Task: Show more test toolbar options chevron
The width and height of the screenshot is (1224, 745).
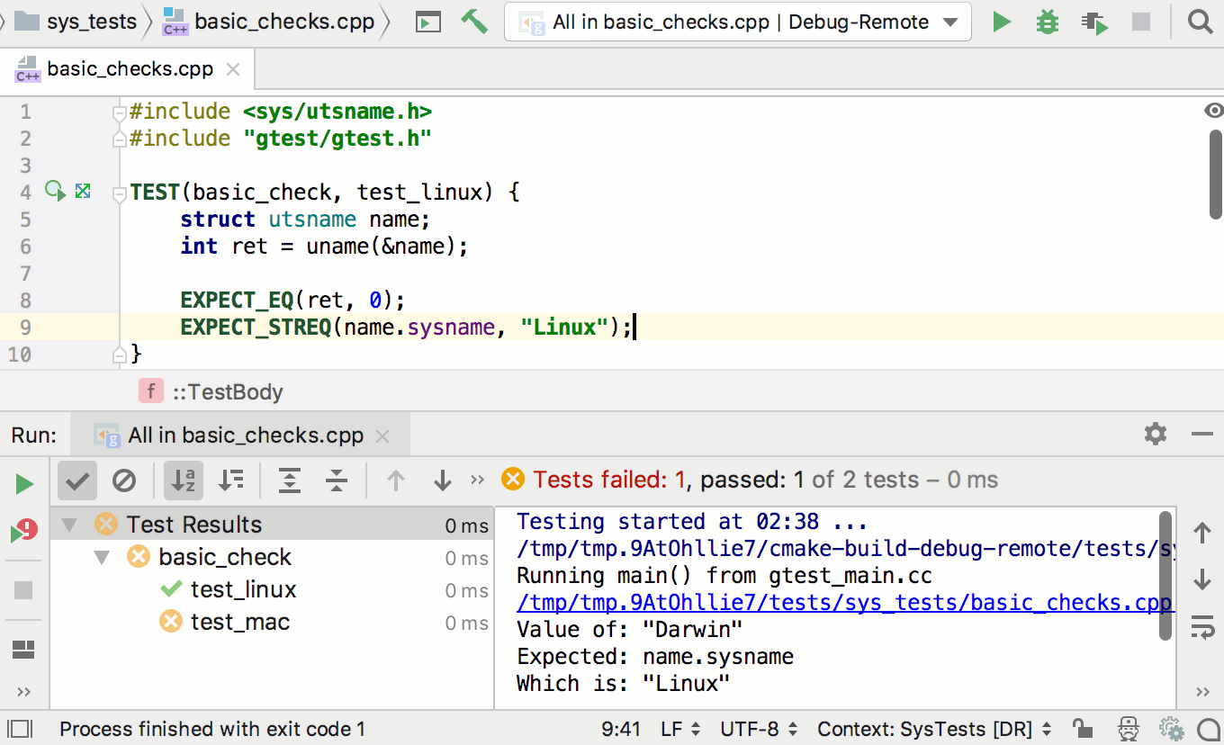Action: tap(478, 480)
